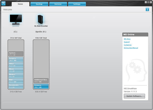
Task: Close the WD SmartWare window
Action: 151,2
